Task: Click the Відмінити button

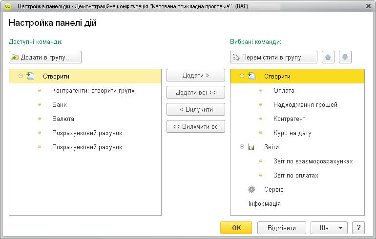Action: (x=282, y=228)
